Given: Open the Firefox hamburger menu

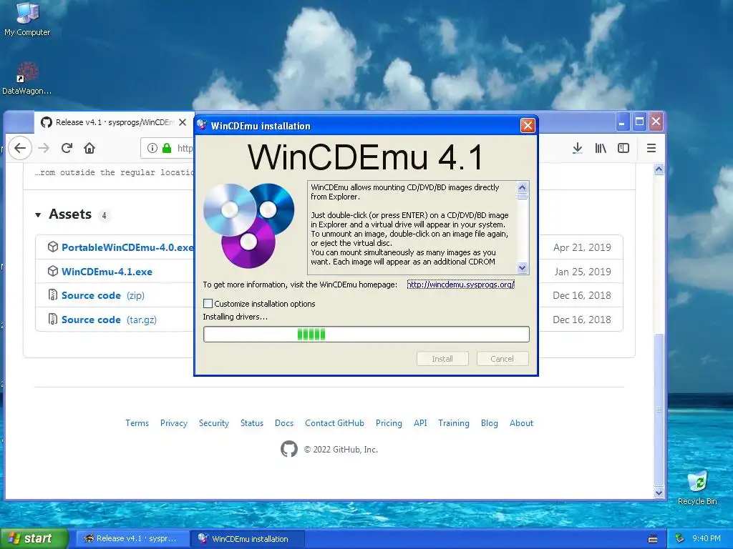Looking at the screenshot, I should 651,148.
